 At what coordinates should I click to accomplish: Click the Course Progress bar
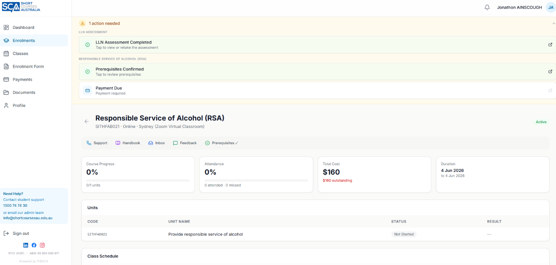[x=138, y=180]
